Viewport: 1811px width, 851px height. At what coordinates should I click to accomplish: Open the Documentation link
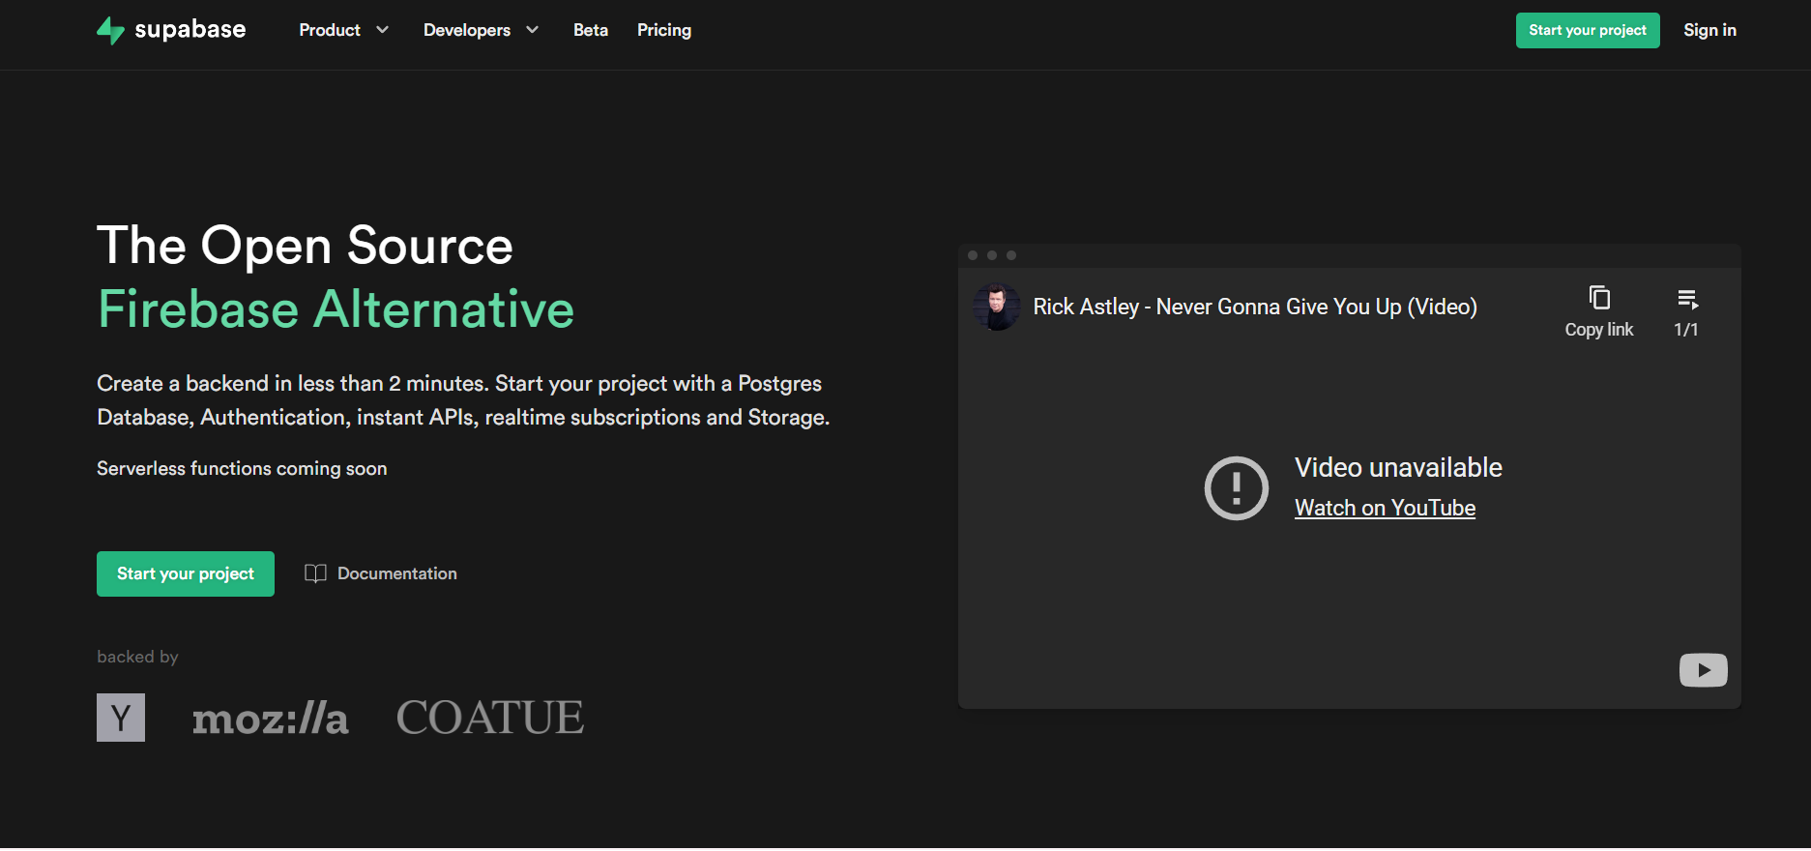pos(396,573)
